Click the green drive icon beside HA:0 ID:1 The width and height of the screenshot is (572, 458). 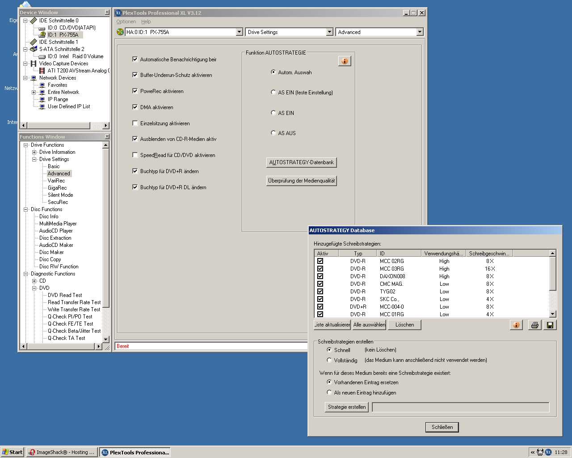pos(120,32)
